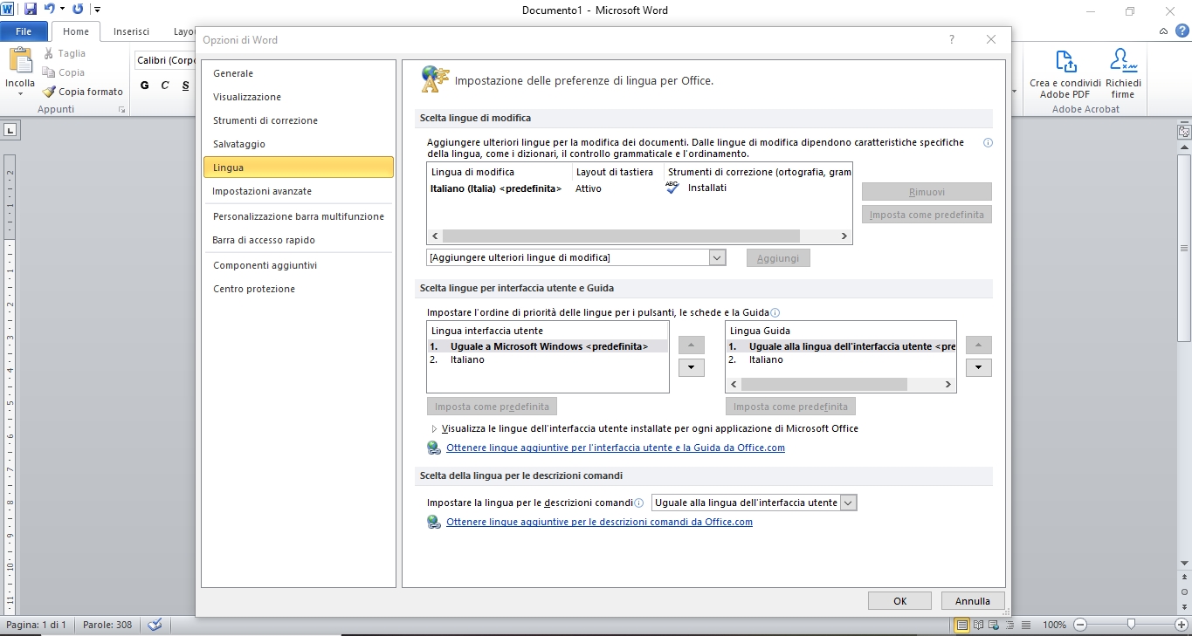This screenshot has width=1192, height=636.
Task: Select Italiano in Lingua interfaccia utente list
Action: (x=548, y=359)
